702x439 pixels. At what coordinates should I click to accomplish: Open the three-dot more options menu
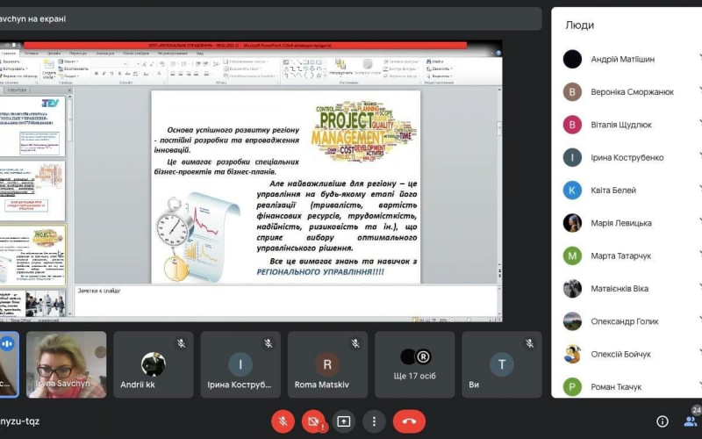(375, 421)
